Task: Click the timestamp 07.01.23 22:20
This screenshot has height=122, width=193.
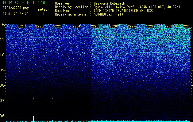Action: pos(16,14)
